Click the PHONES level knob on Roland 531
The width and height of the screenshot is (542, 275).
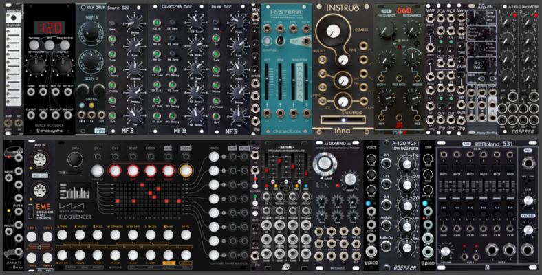(528, 230)
